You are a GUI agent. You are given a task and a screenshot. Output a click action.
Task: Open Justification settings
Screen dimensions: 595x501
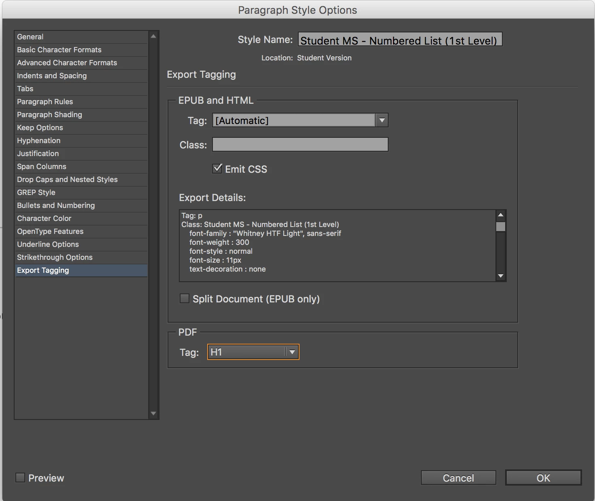point(81,154)
